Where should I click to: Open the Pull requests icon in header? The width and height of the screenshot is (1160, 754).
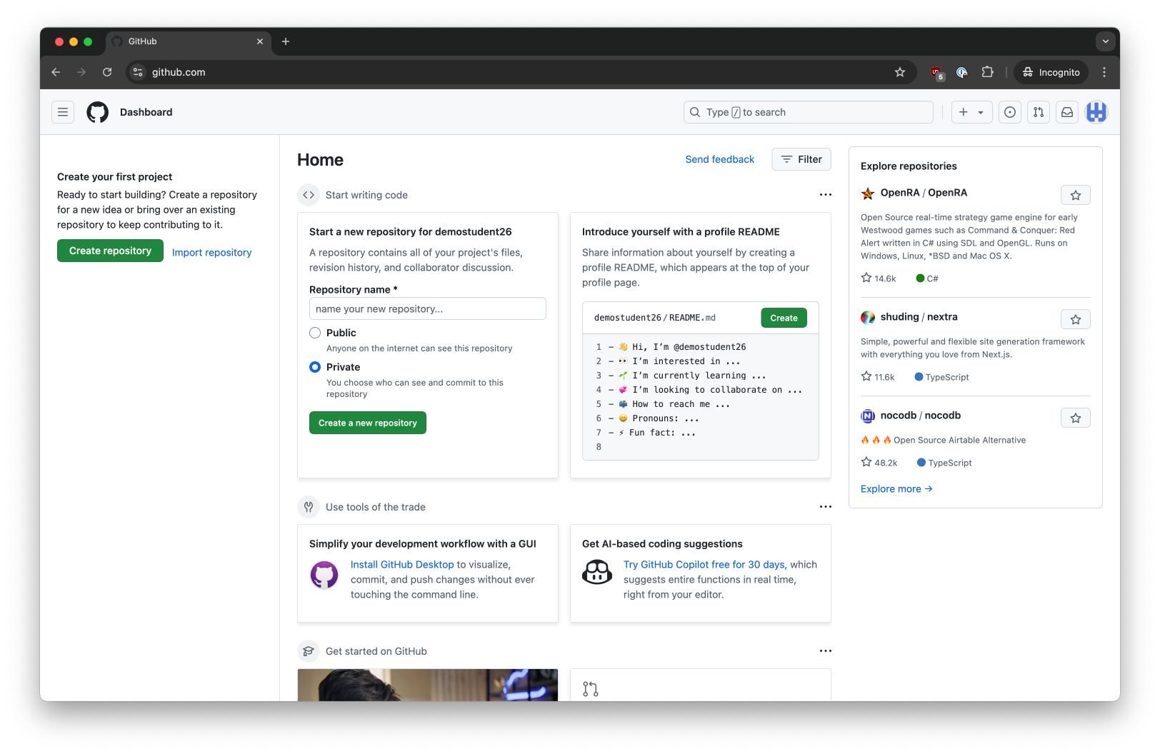1039,112
